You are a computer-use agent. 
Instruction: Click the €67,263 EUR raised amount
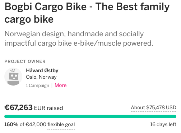click(x=34, y=107)
